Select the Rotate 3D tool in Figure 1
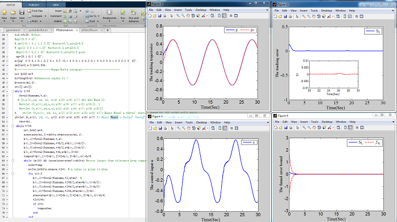The height and width of the screenshot is (222, 397). (x=193, y=16)
